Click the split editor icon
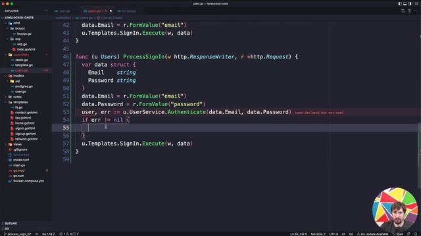Viewport: 421px width, 236px height. pos(409,11)
